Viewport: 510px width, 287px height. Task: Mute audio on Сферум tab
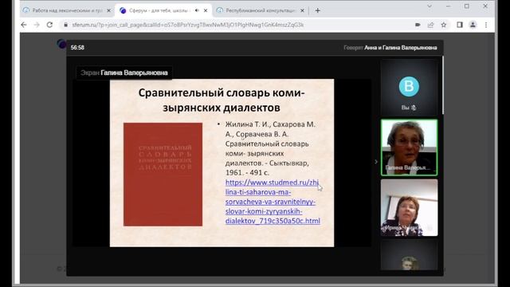[x=197, y=10]
